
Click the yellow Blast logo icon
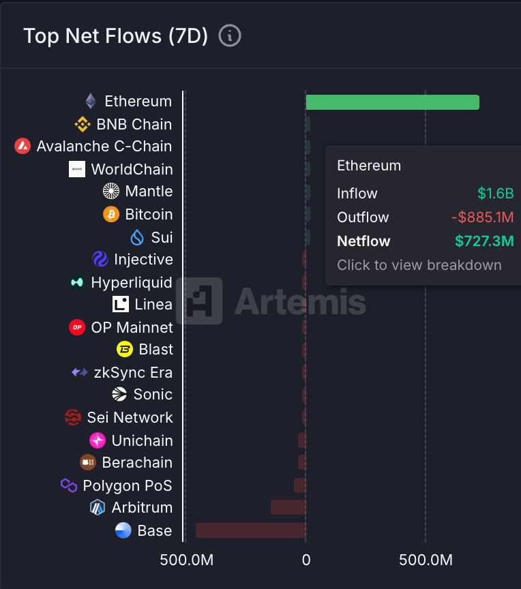(125, 349)
